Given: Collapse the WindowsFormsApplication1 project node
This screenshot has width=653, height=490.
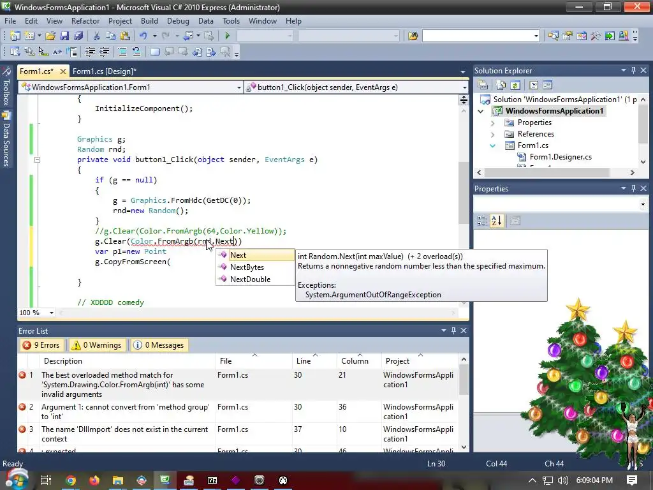Looking at the screenshot, I should pyautogui.click(x=481, y=111).
